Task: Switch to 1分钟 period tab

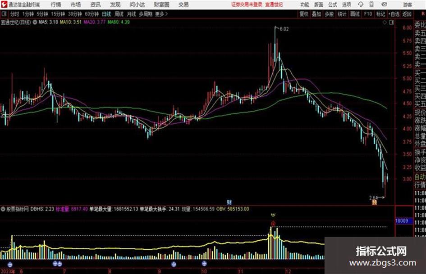Action: click(28, 14)
